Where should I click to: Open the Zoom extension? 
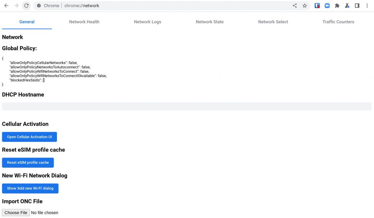click(327, 5)
